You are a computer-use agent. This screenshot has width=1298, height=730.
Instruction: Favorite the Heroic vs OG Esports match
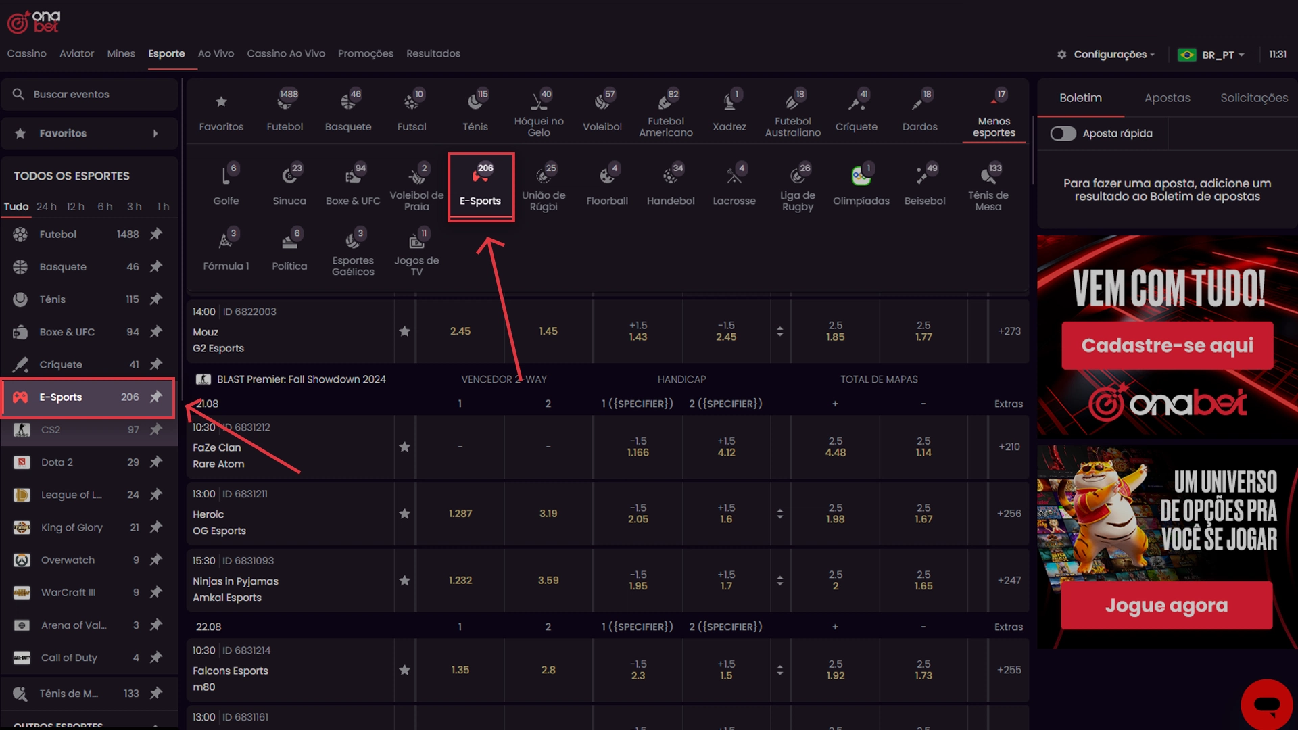click(x=404, y=514)
